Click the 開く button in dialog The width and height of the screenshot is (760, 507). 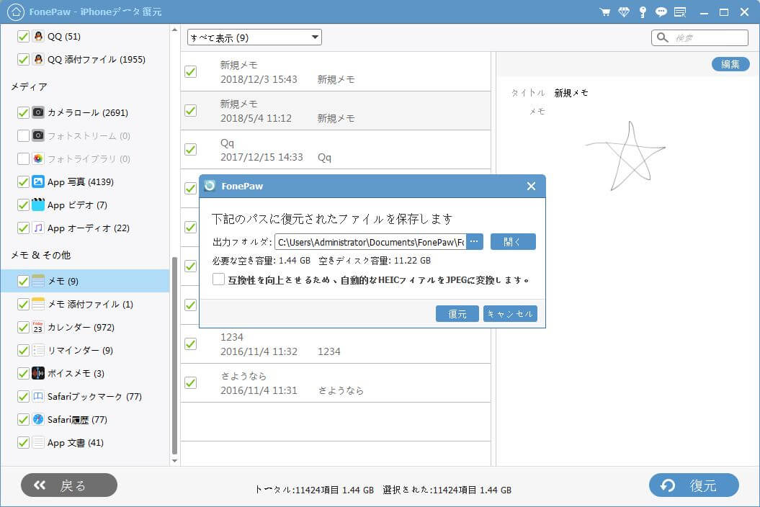click(513, 241)
